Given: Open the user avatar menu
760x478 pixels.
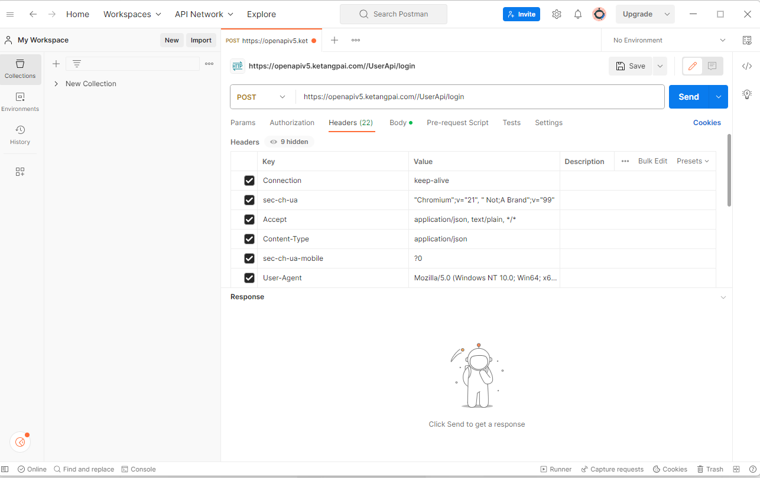Looking at the screenshot, I should (599, 14).
